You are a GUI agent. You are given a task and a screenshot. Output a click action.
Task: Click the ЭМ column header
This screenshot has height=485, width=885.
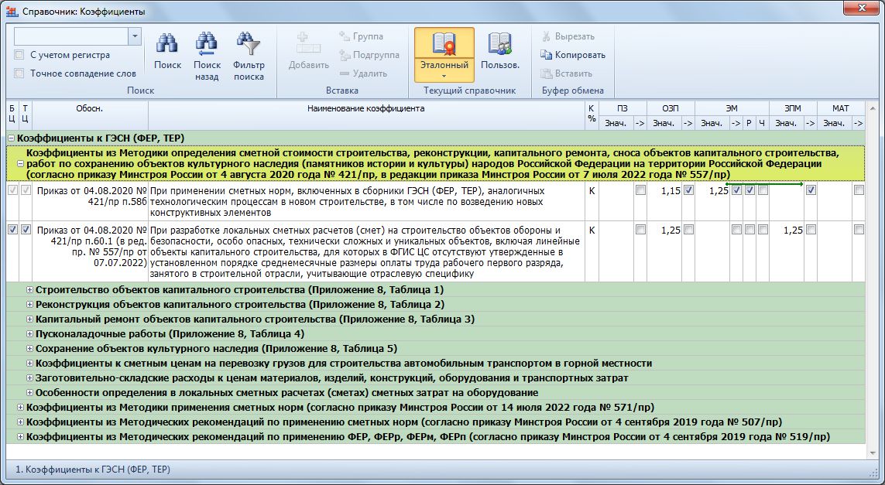[732, 108]
